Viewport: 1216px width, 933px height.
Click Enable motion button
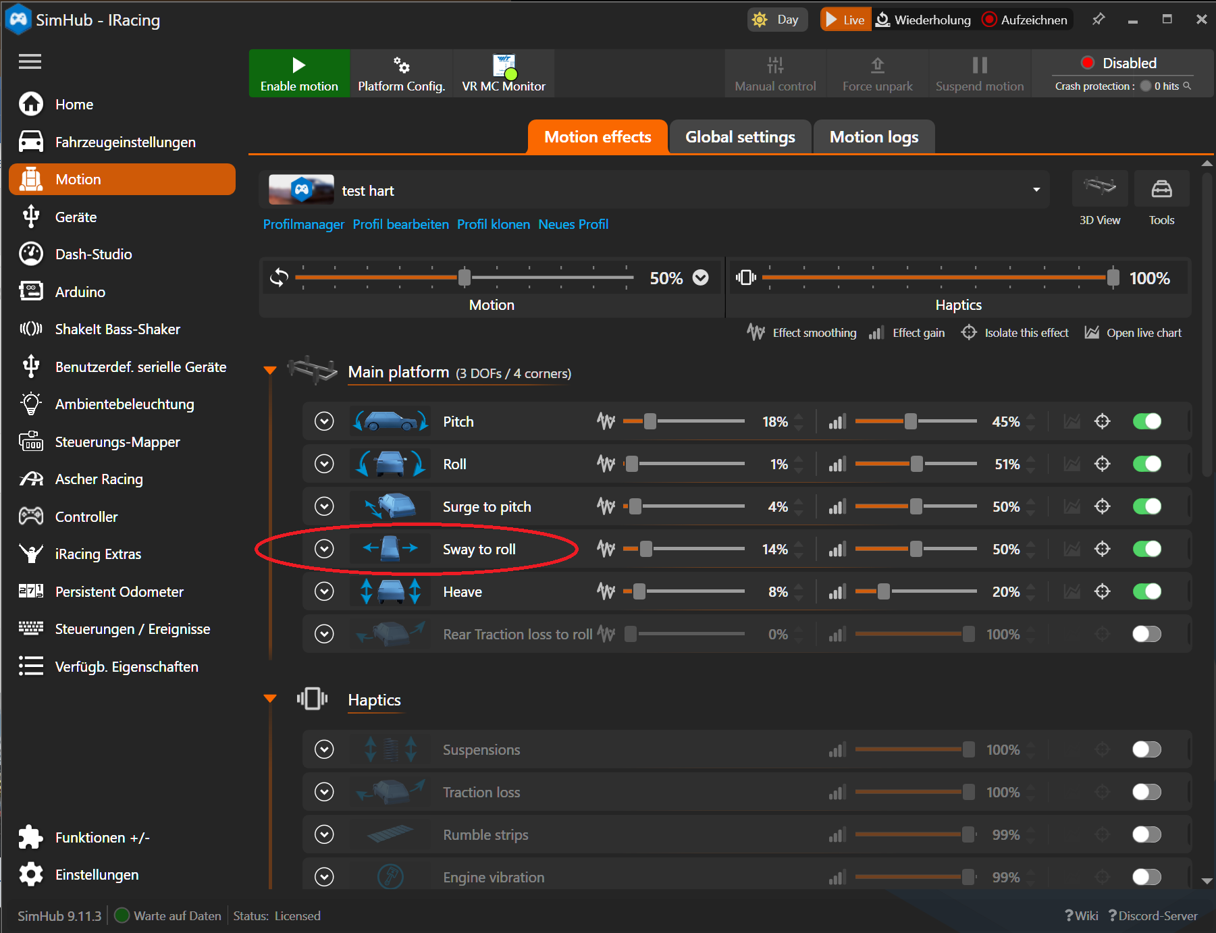[299, 73]
